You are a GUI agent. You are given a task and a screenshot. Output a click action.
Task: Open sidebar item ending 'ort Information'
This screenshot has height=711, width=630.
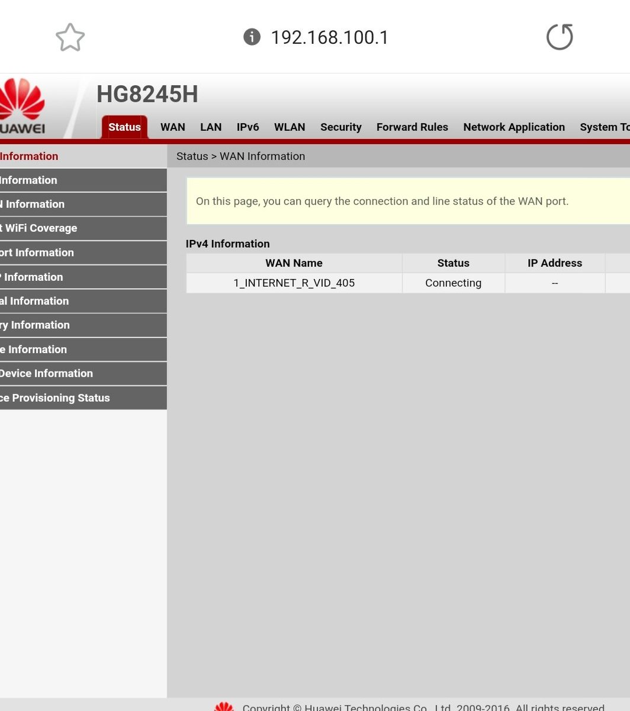click(83, 252)
